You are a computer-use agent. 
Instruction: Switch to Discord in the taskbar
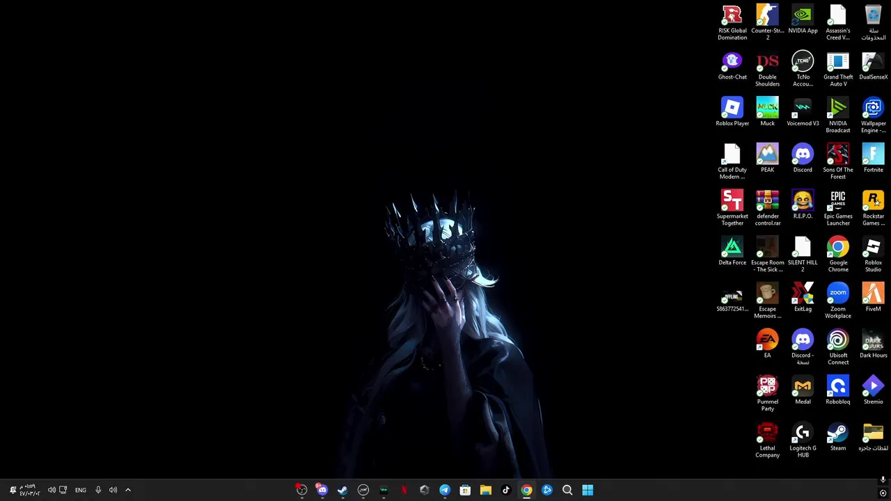tap(322, 490)
